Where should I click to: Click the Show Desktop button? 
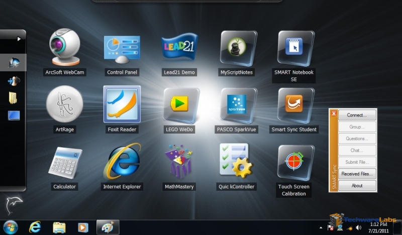coord(397,227)
